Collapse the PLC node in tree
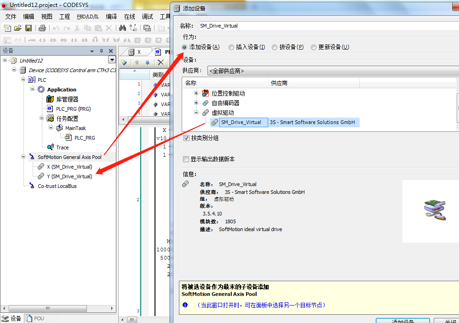The image size is (459, 323). click(x=23, y=79)
